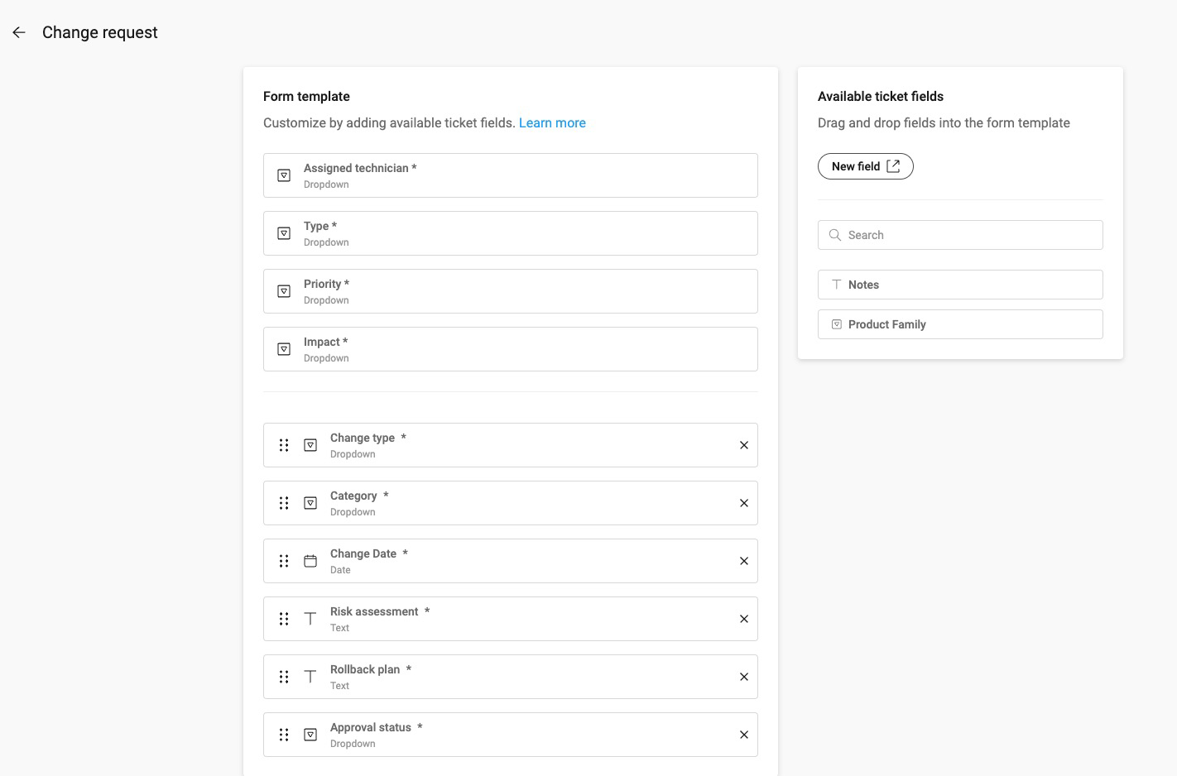Open the New field button
The image size is (1177, 776).
click(866, 166)
